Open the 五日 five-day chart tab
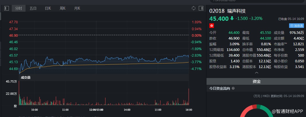Viewport: 306px width, 117px height. 33,8
